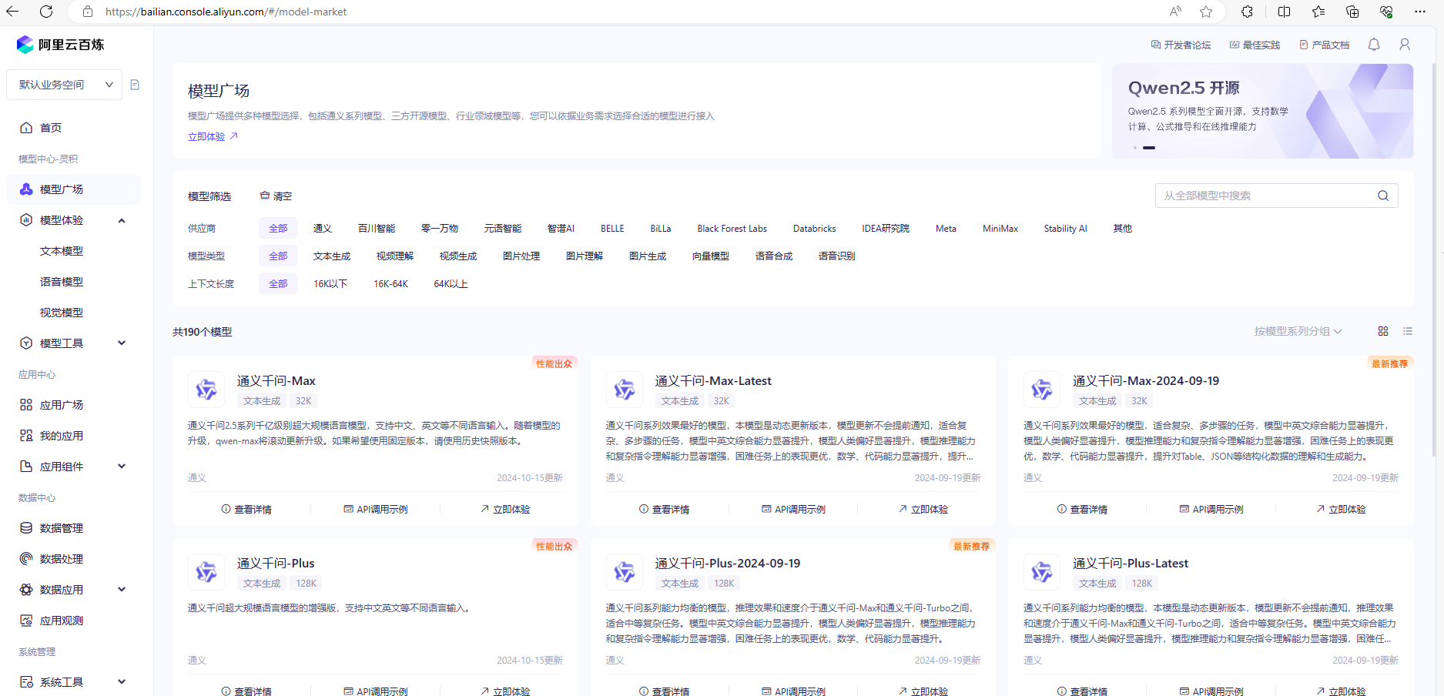The image size is (1444, 696).
Task: Click the 通义千问-Max-2024-09-19 model logo
Action: [x=1042, y=390]
